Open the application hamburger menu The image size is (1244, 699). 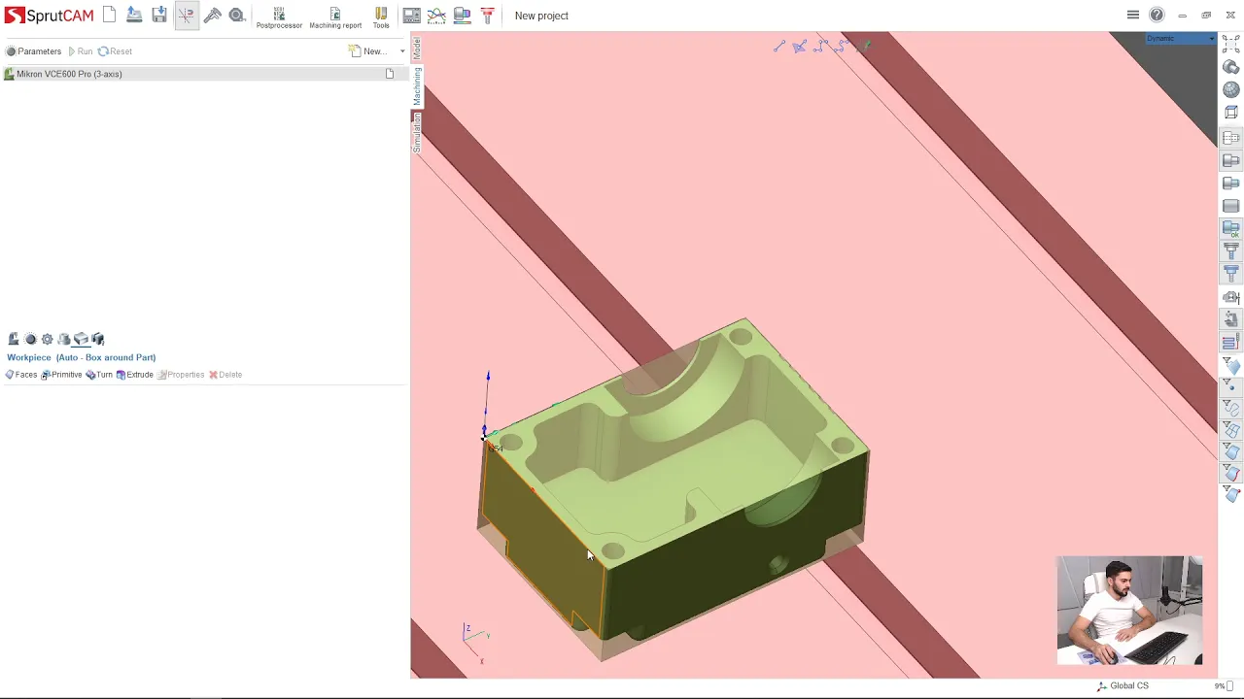1132,15
